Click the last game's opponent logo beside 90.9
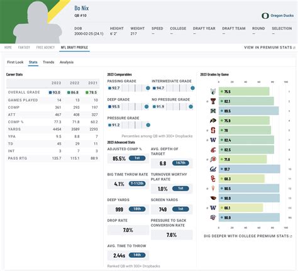The height and width of the screenshot is (271, 298). [213, 218]
